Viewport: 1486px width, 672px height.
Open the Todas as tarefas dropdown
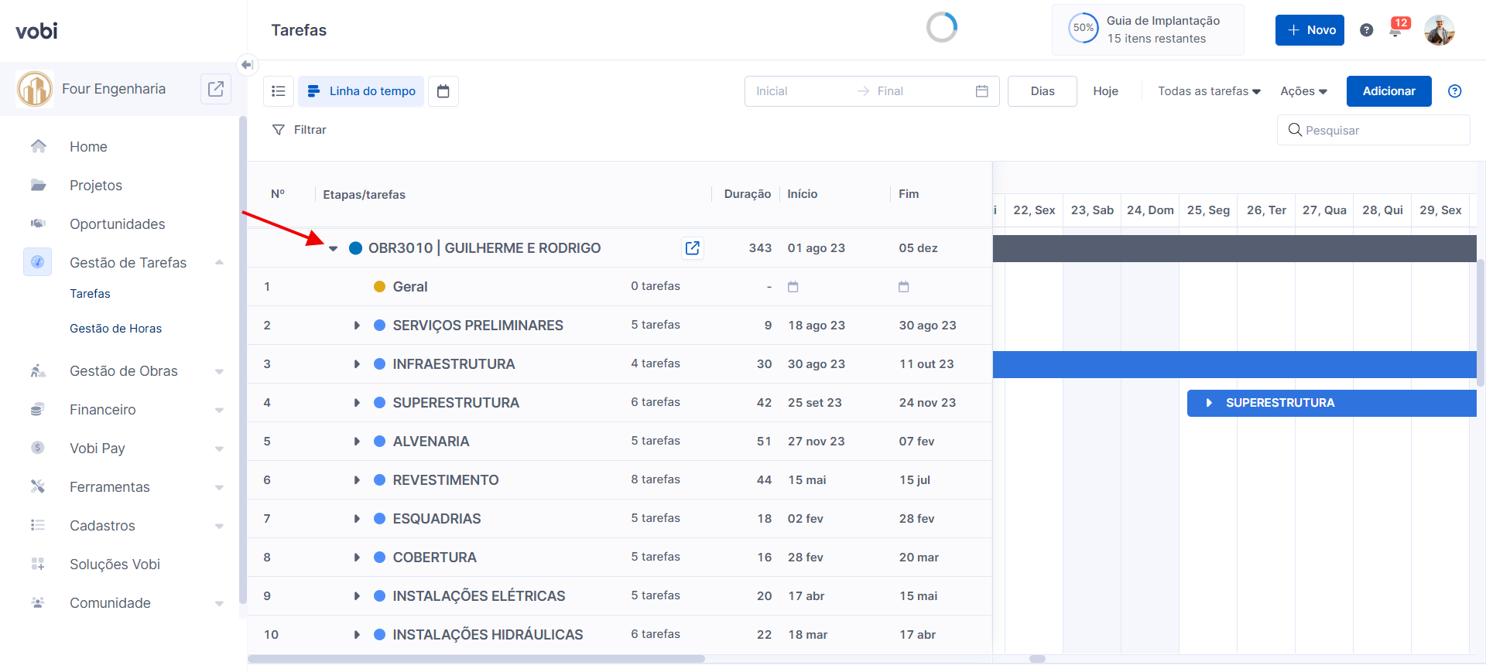[x=1209, y=91]
